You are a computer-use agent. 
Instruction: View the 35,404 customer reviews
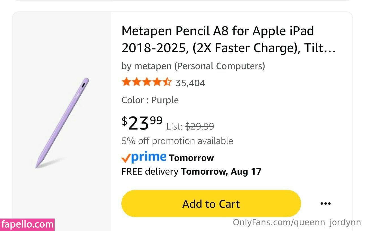190,83
